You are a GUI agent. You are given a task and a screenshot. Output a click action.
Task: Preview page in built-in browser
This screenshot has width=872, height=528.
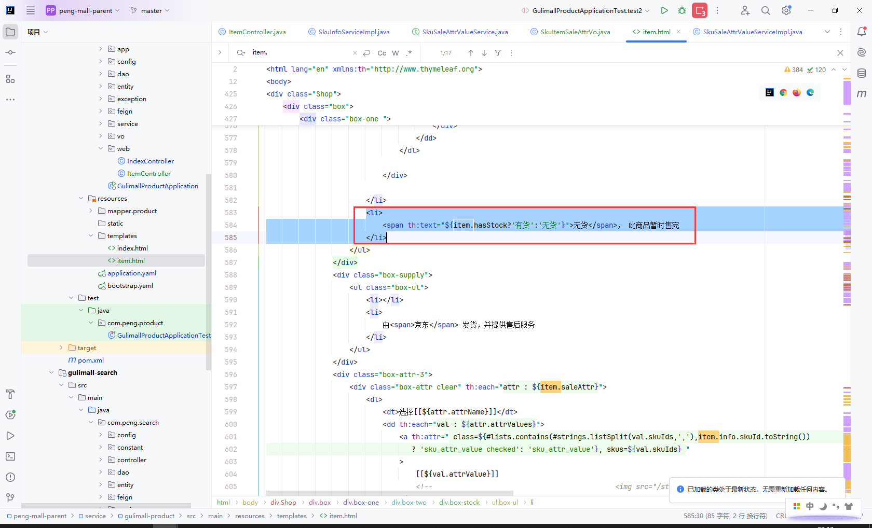click(770, 92)
